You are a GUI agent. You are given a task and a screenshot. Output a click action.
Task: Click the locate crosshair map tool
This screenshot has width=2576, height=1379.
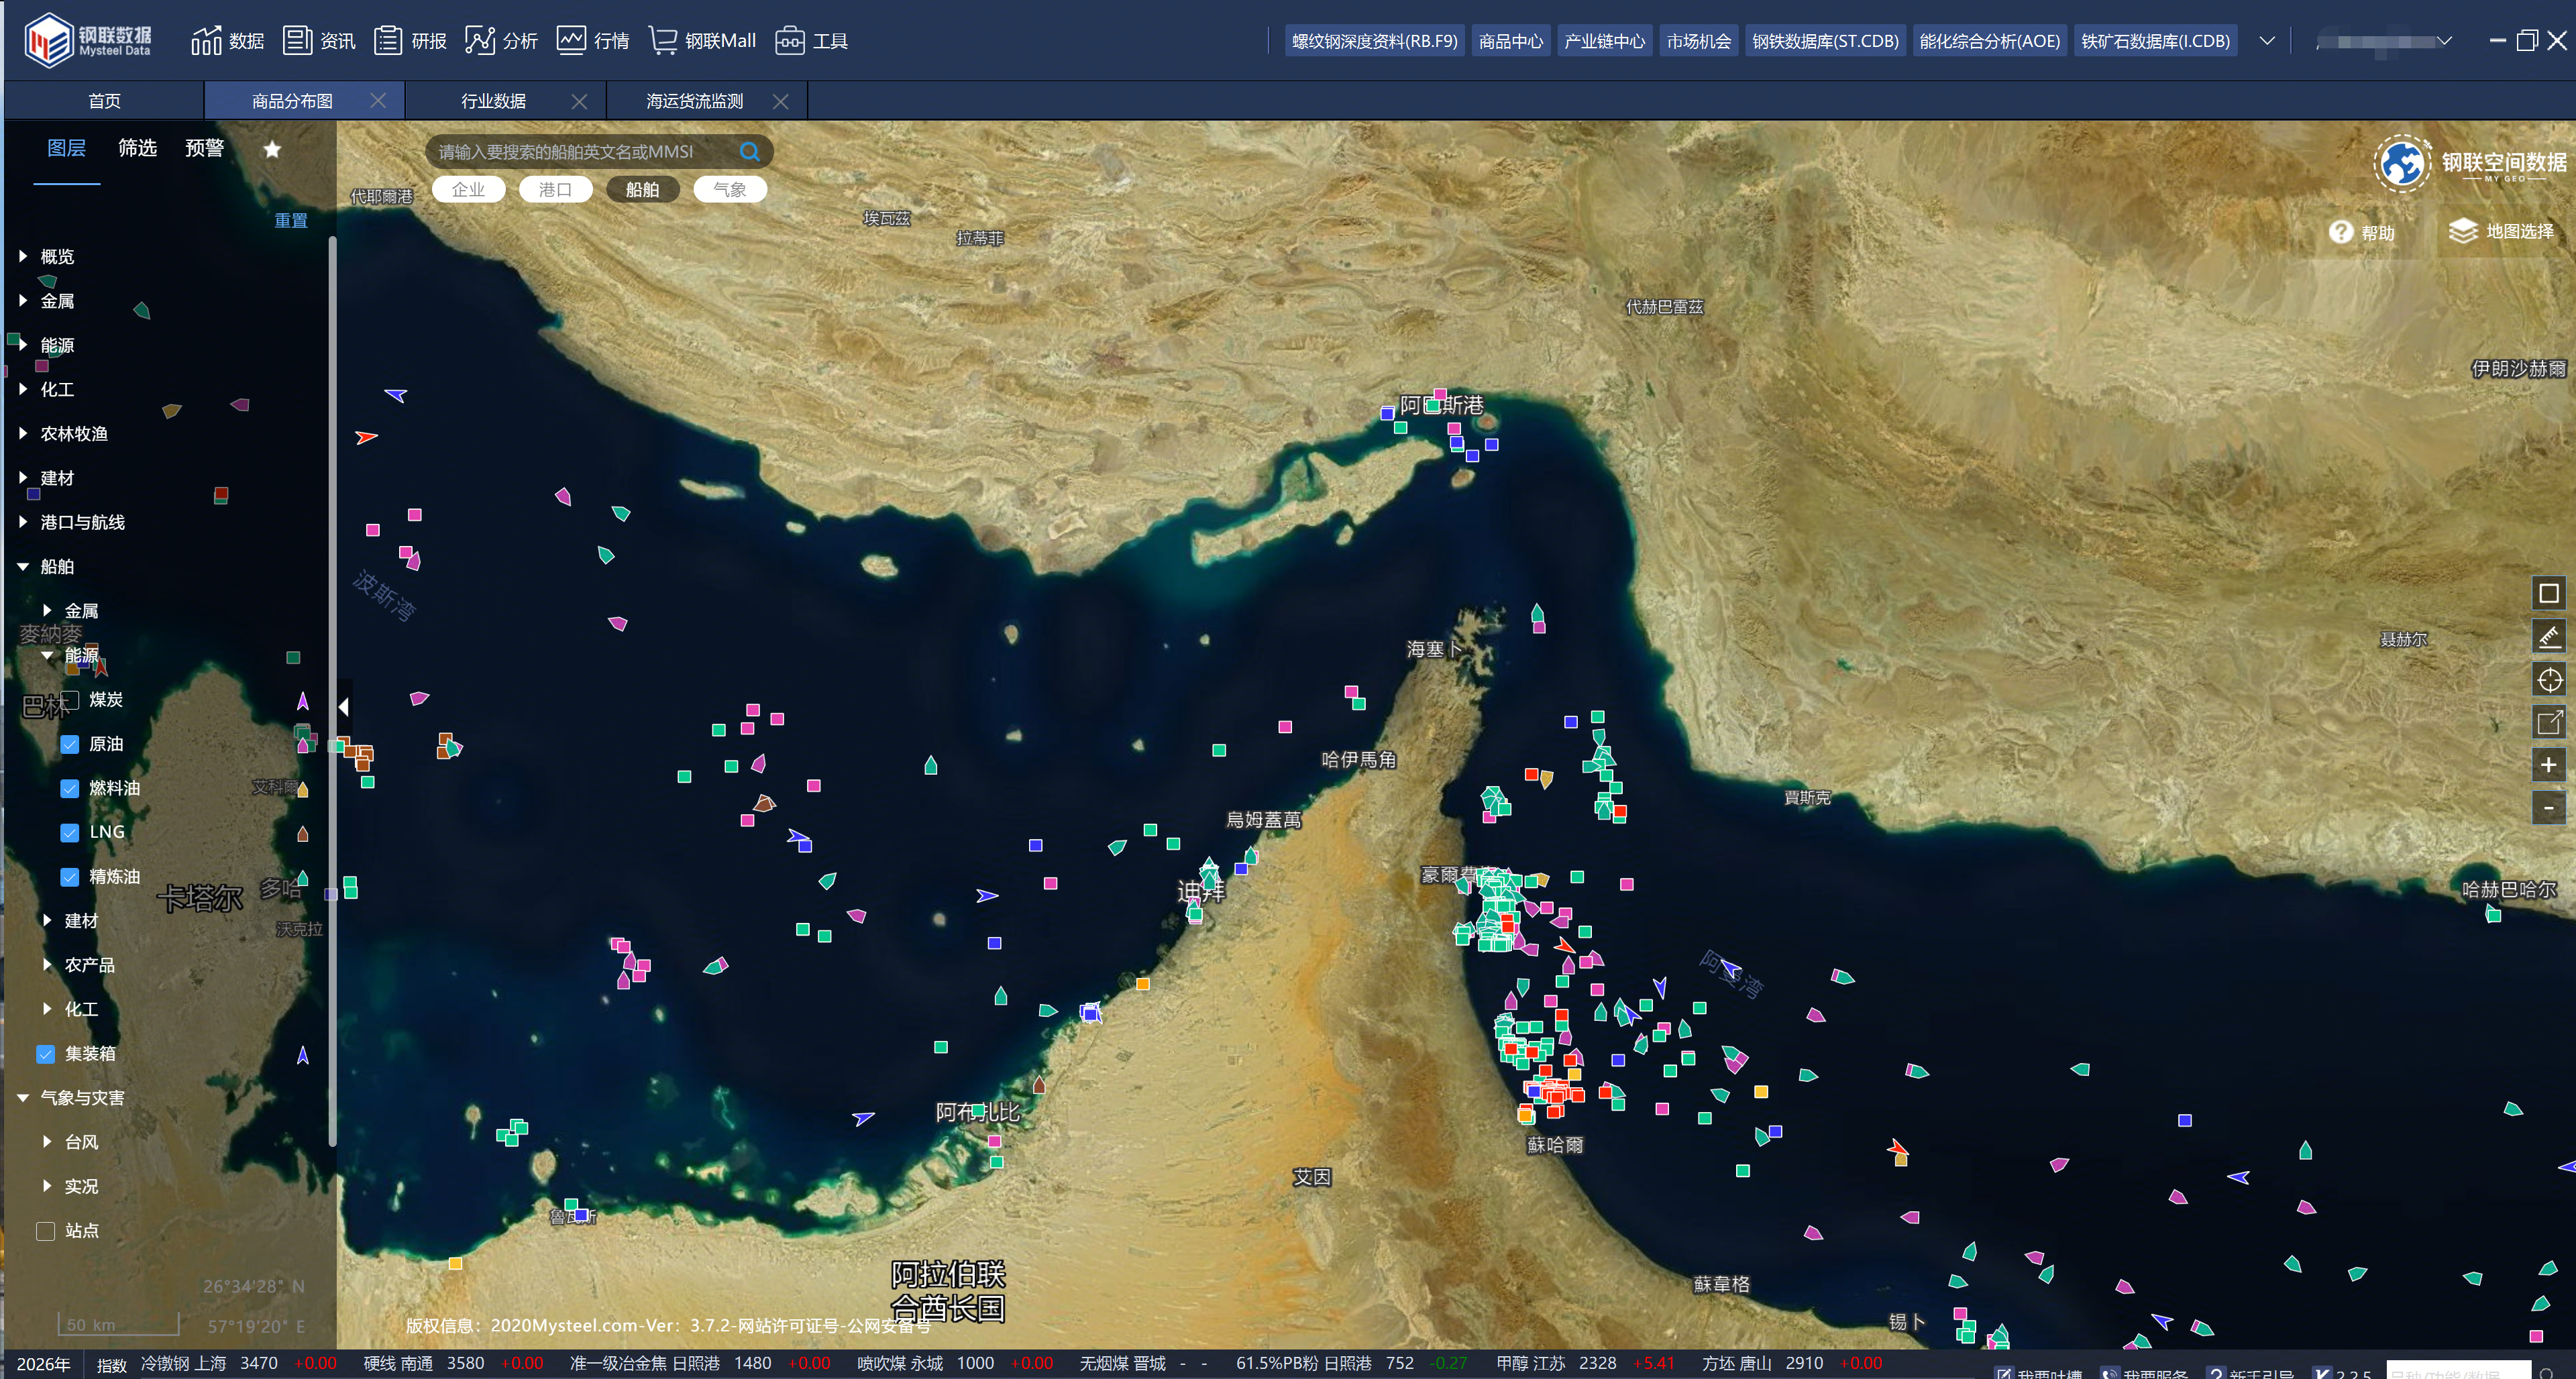click(2548, 680)
